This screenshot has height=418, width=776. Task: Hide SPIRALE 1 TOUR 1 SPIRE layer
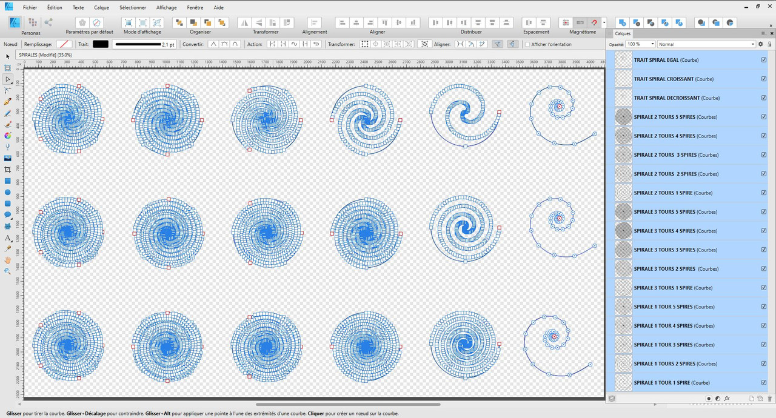(764, 382)
